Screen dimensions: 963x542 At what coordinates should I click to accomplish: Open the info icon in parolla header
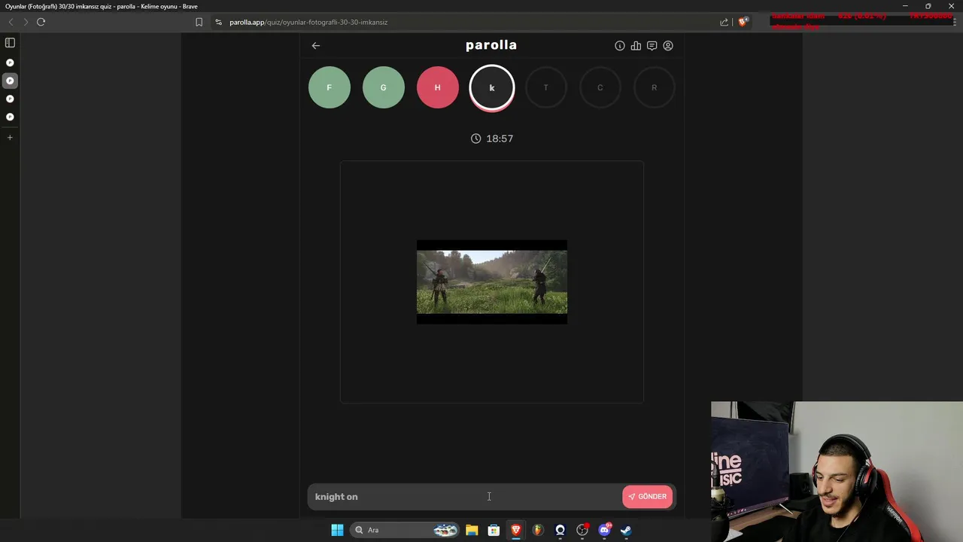[x=620, y=46]
